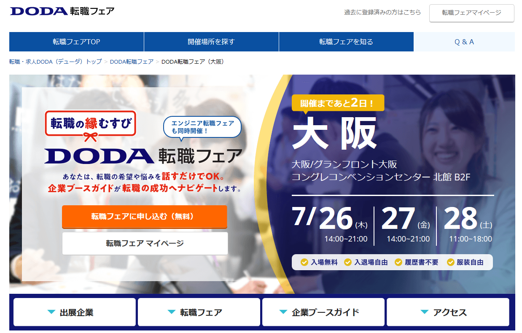Screen dimensions: 522x333
Task: Open 転職フェアマイページ button in header
Action: coord(471,13)
